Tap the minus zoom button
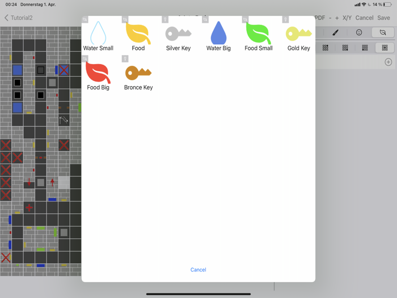 click(330, 18)
